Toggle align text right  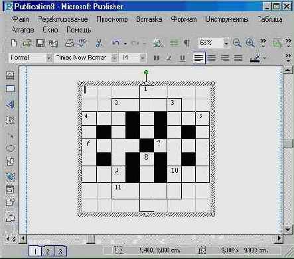(x=225, y=58)
